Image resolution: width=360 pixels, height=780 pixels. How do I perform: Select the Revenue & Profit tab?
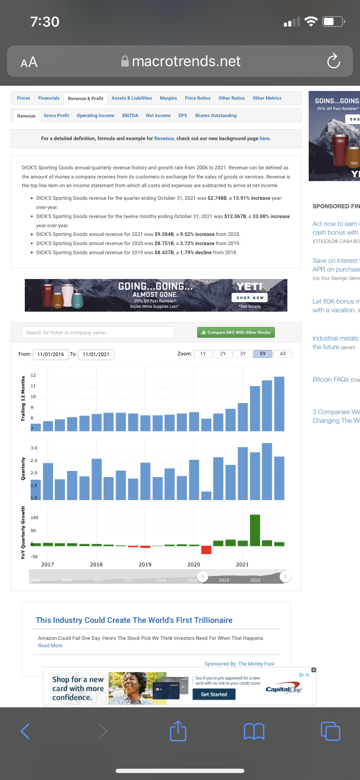click(86, 98)
